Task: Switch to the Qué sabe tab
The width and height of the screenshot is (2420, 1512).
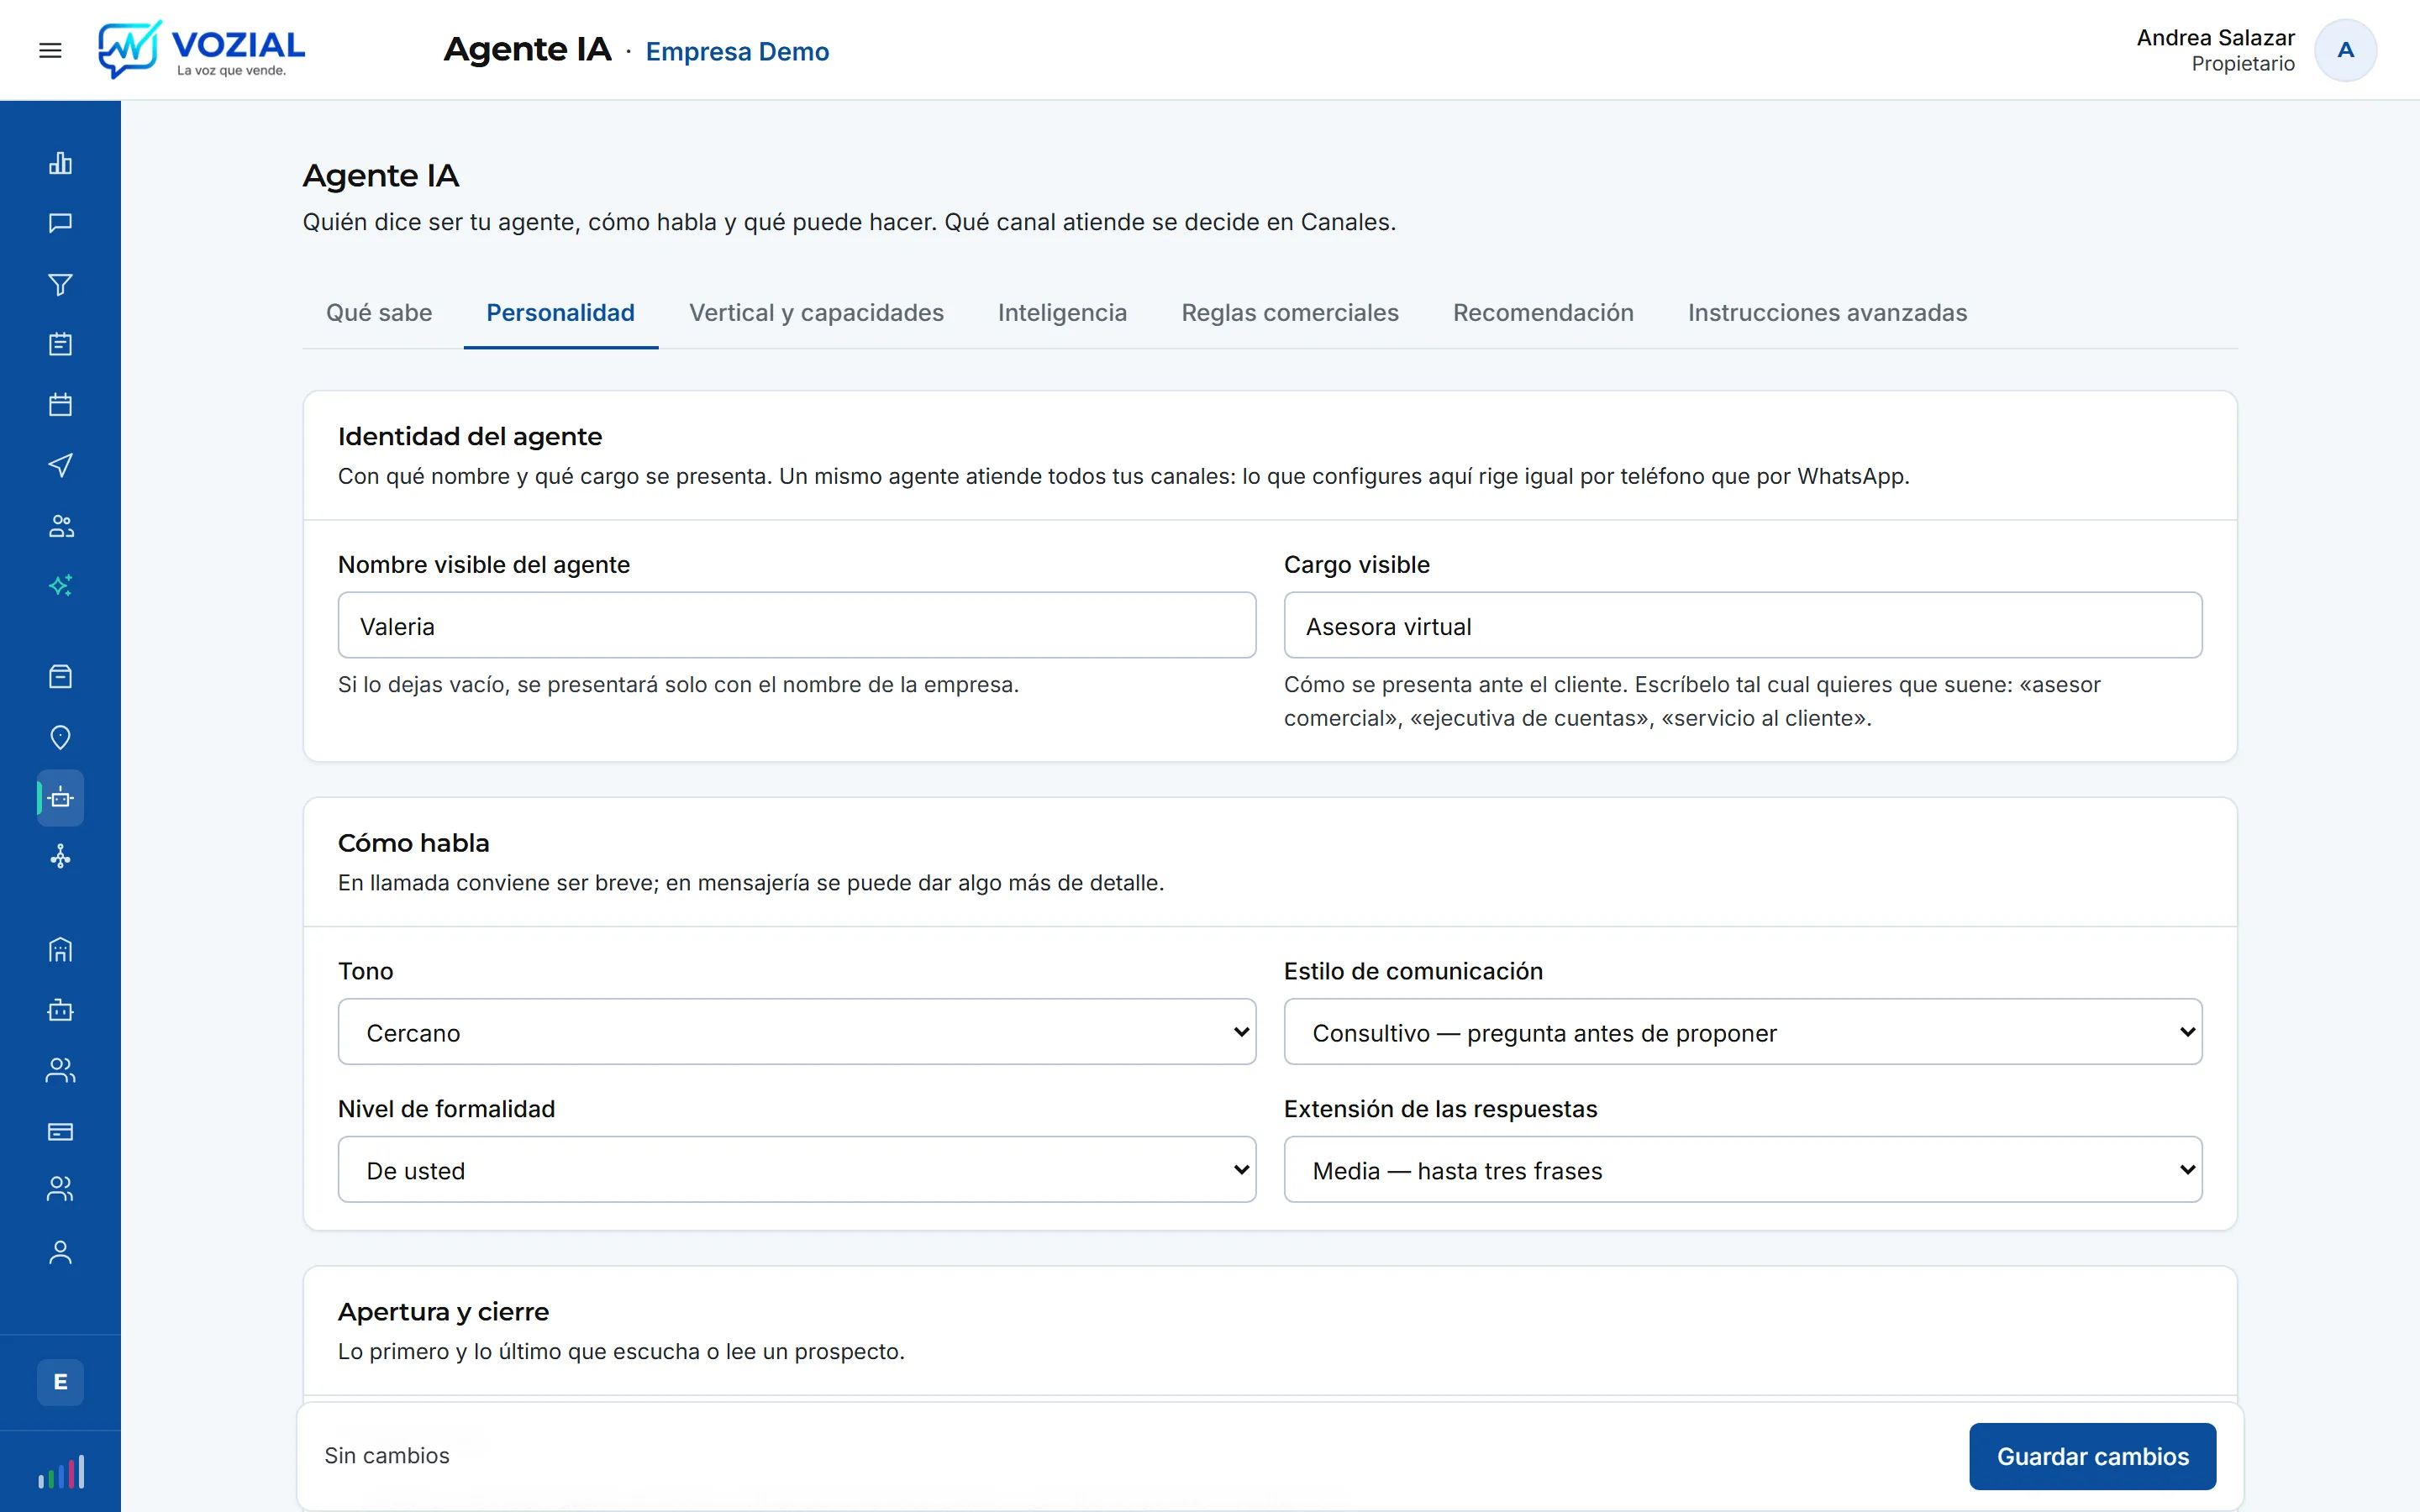Action: 379,313
